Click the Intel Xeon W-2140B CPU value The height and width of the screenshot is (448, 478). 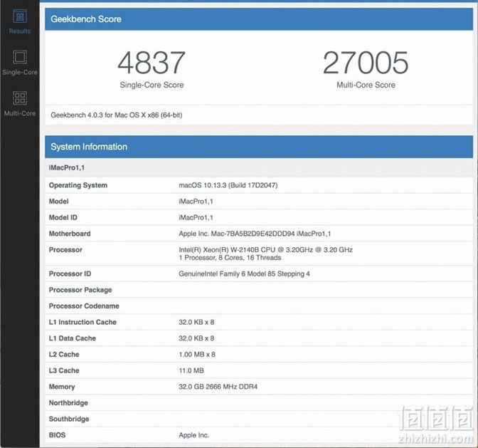coord(265,250)
